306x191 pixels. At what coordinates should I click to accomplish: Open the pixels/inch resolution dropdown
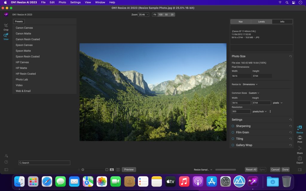click(x=260, y=111)
